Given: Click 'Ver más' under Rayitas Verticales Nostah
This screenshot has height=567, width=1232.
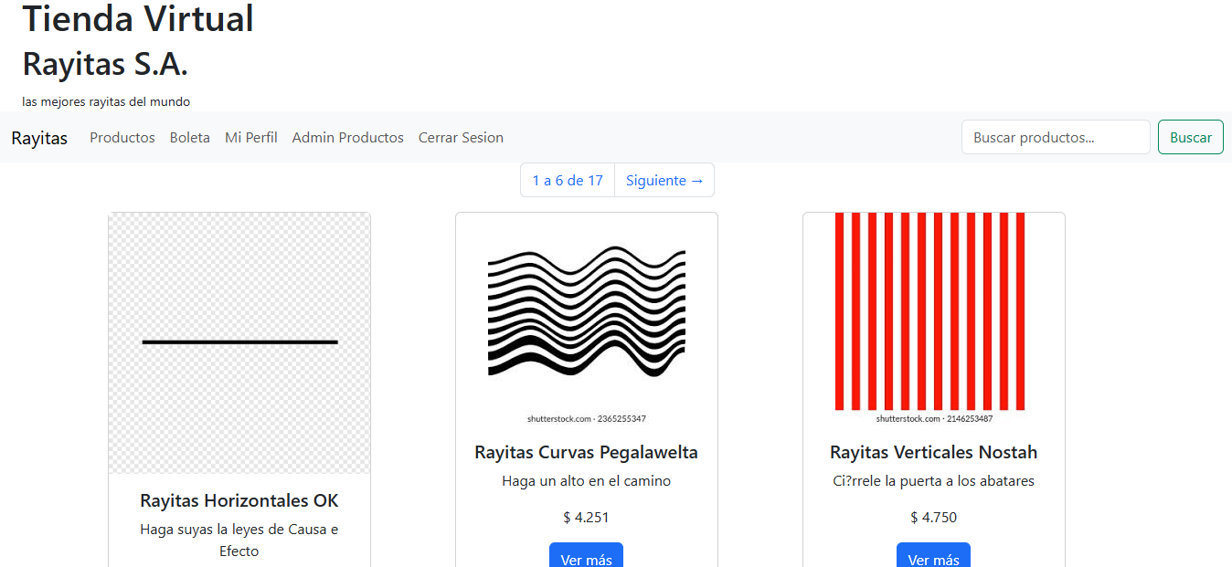Looking at the screenshot, I should (x=933, y=555).
